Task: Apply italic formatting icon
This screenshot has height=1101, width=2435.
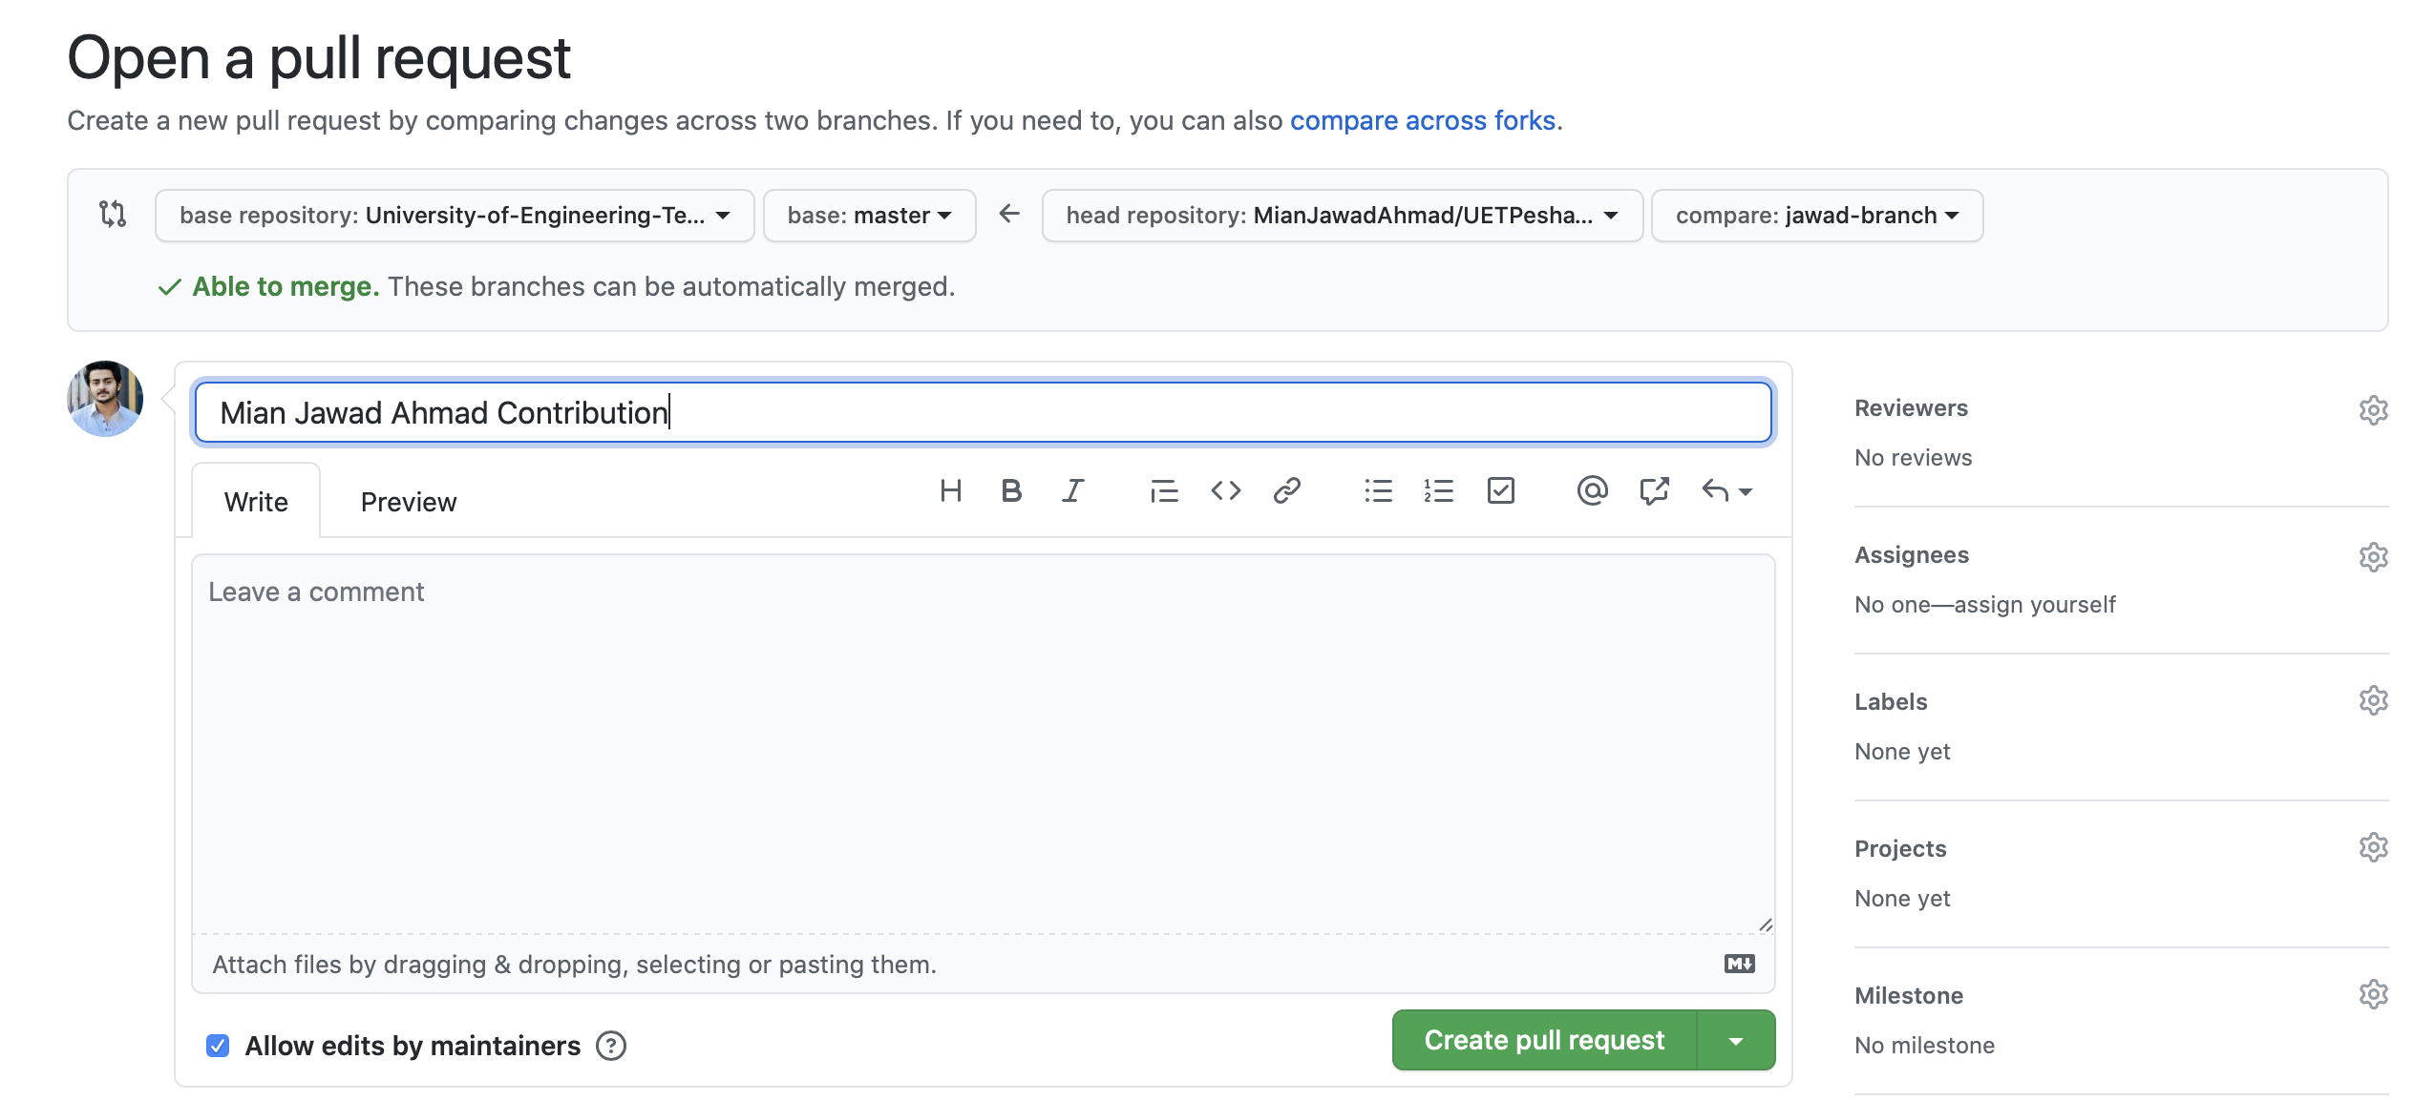Action: pyautogui.click(x=1072, y=491)
